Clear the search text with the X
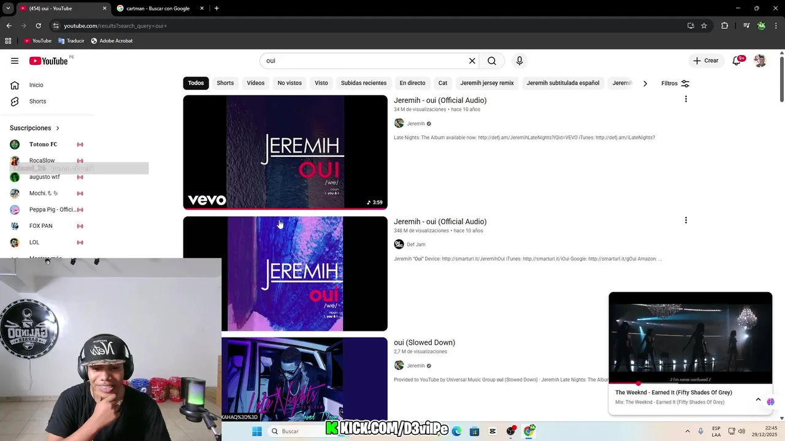 (x=472, y=61)
